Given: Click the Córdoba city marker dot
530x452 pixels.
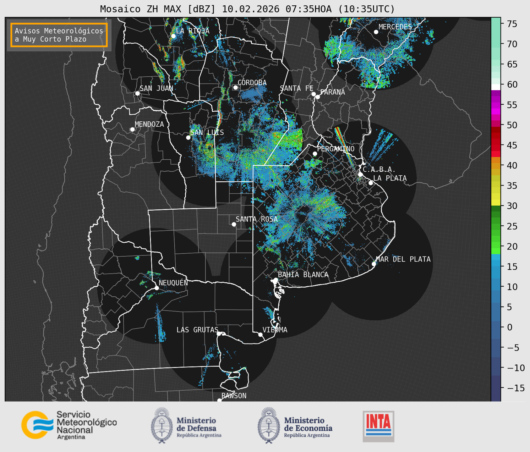Looking at the screenshot, I should pyautogui.click(x=235, y=87).
